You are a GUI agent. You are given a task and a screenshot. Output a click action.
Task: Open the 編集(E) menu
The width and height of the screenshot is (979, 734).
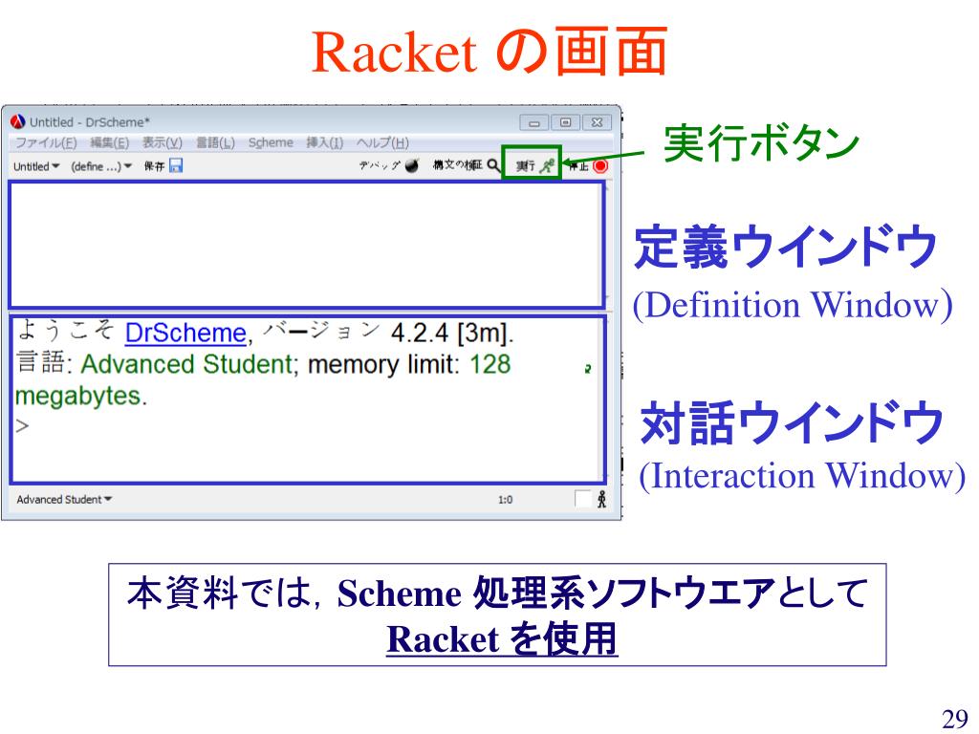coord(109,143)
